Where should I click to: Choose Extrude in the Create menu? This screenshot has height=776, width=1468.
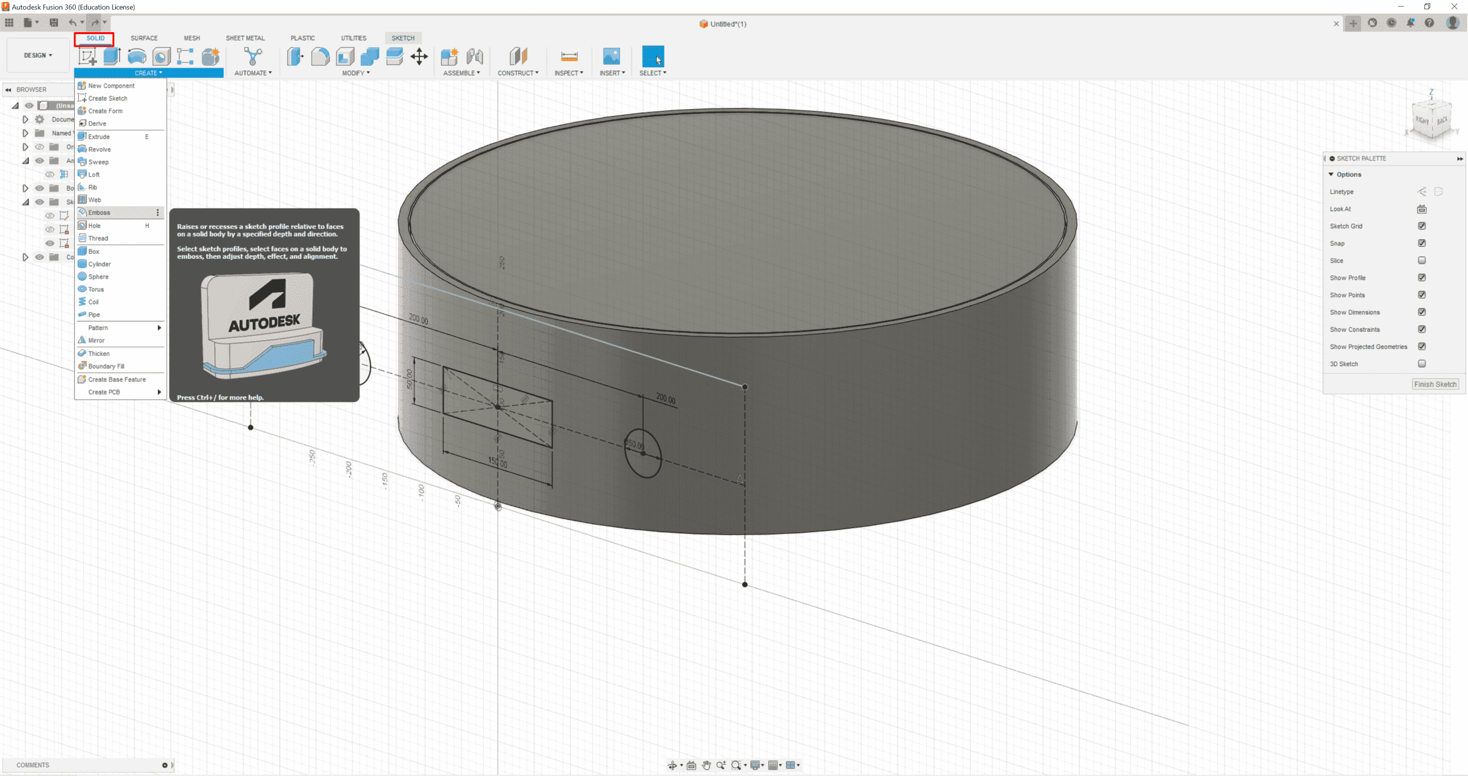click(120, 137)
